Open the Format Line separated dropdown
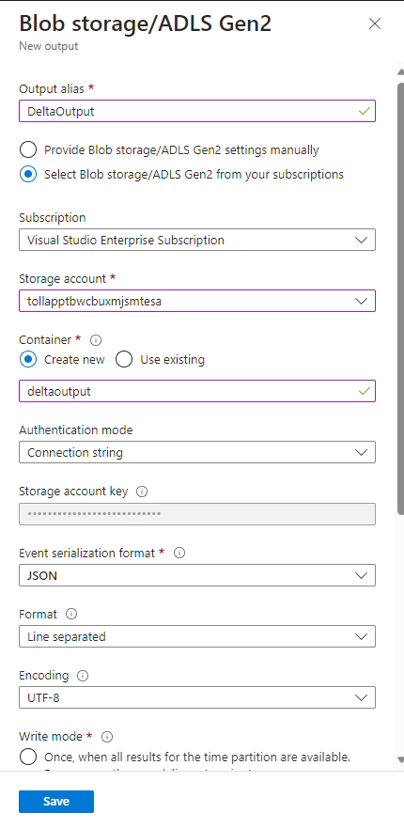This screenshot has width=404, height=828. 197,637
